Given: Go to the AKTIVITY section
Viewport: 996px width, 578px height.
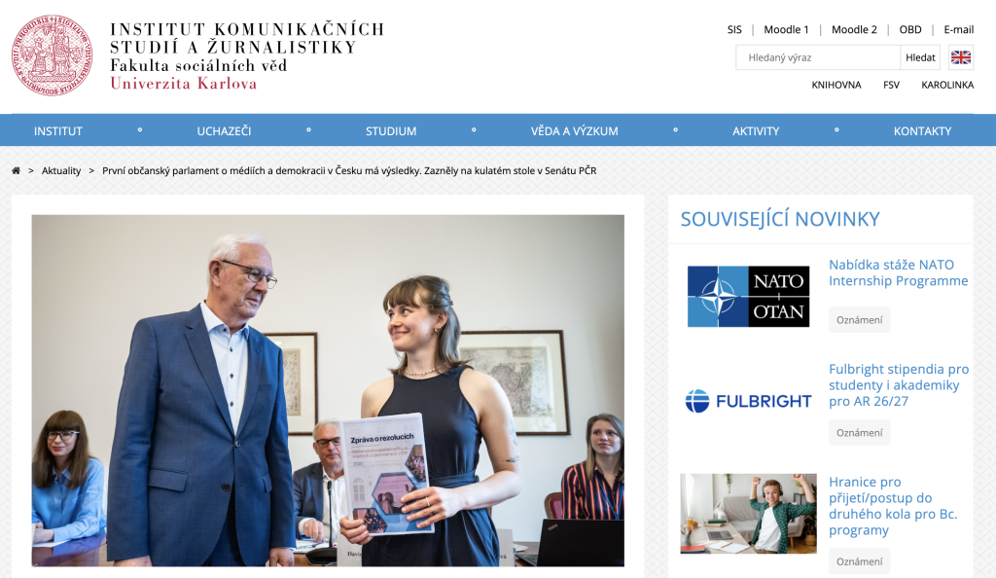Looking at the screenshot, I should click(x=755, y=130).
